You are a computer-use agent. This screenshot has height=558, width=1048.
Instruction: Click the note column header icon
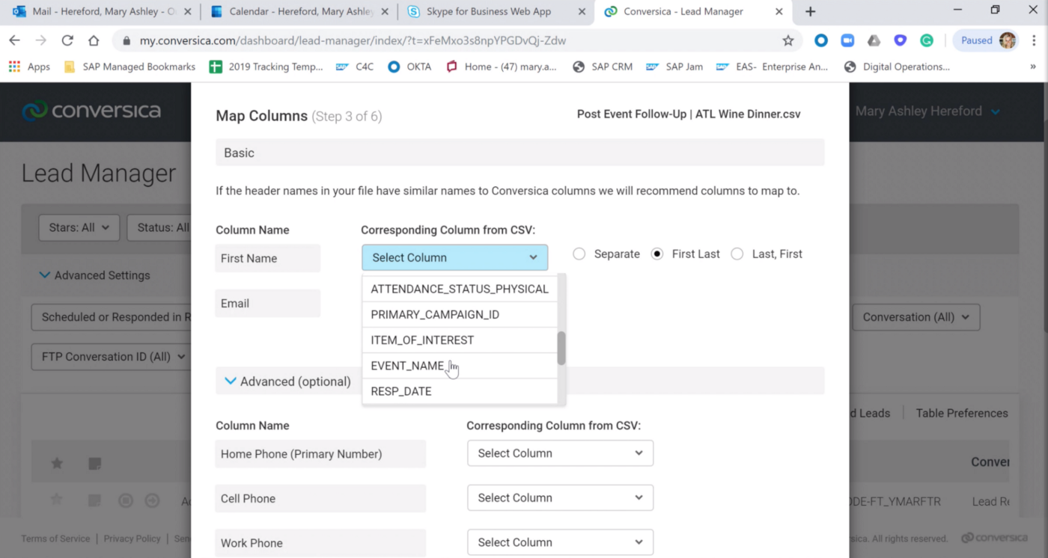(x=94, y=464)
